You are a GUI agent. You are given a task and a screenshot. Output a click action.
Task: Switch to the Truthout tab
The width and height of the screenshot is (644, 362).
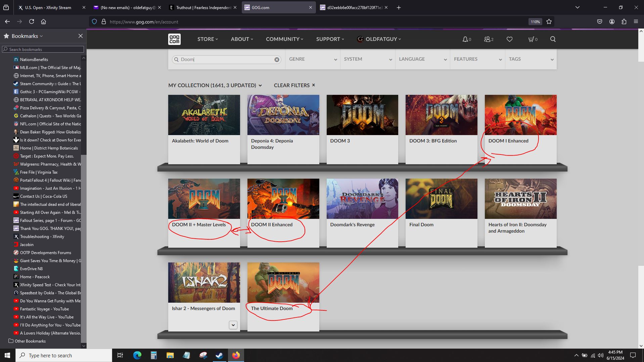pyautogui.click(x=202, y=7)
